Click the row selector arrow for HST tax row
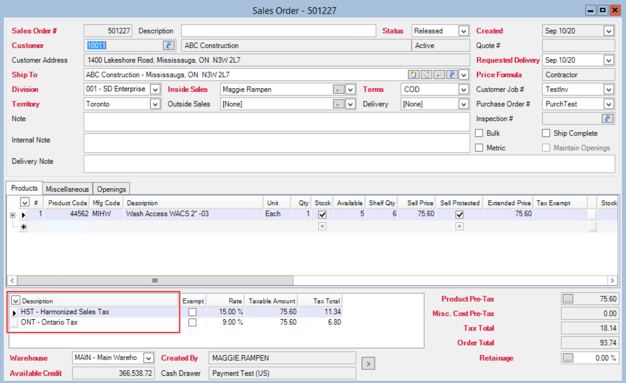This screenshot has width=626, height=383. point(14,312)
